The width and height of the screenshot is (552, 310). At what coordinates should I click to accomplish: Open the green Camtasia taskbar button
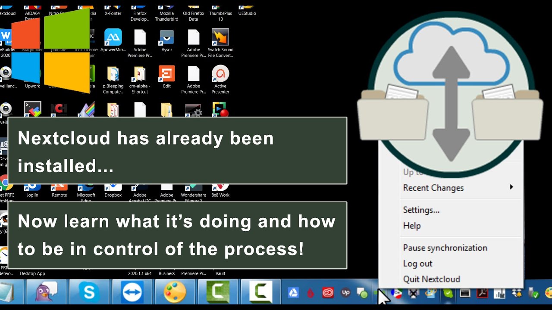point(218,293)
